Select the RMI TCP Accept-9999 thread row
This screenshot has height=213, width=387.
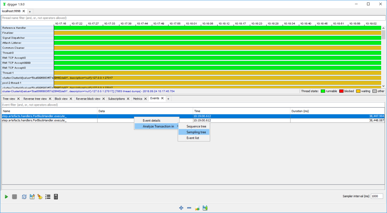[x=27, y=63]
